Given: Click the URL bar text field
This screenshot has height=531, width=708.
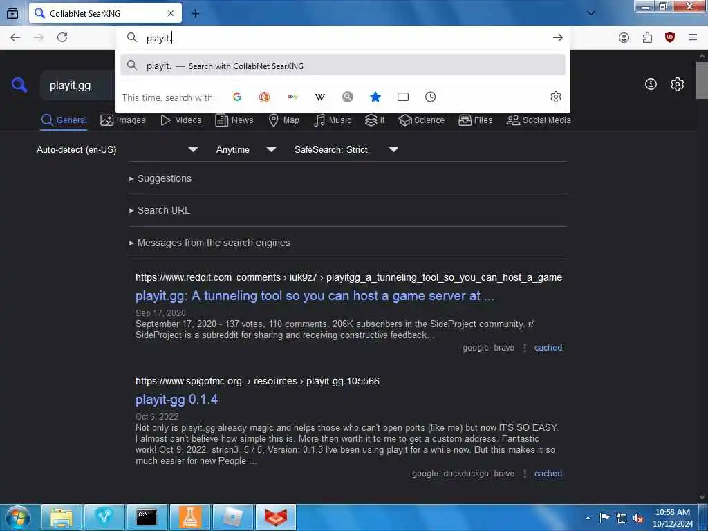Looking at the screenshot, I should (x=343, y=38).
